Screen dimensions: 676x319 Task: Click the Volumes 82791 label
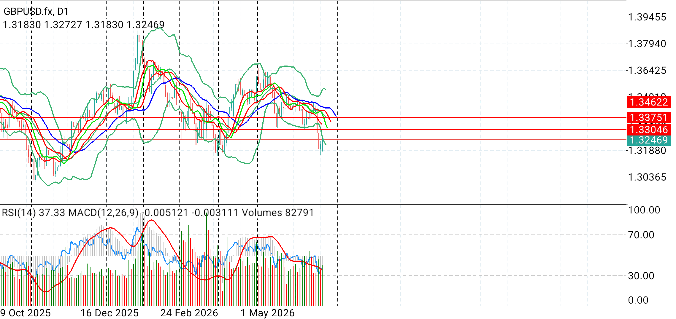[x=278, y=213]
